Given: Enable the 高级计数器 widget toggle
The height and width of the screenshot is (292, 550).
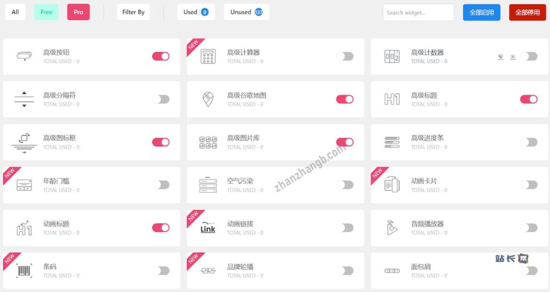Looking at the screenshot, I should coord(529,56).
